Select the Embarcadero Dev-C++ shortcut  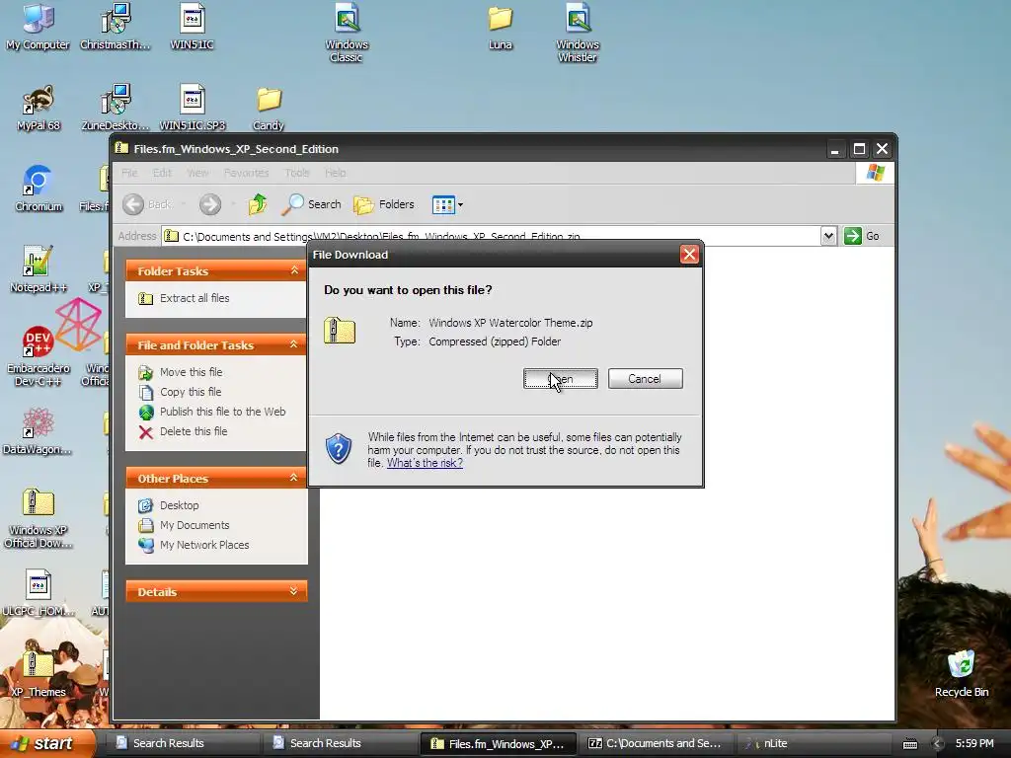click(39, 356)
